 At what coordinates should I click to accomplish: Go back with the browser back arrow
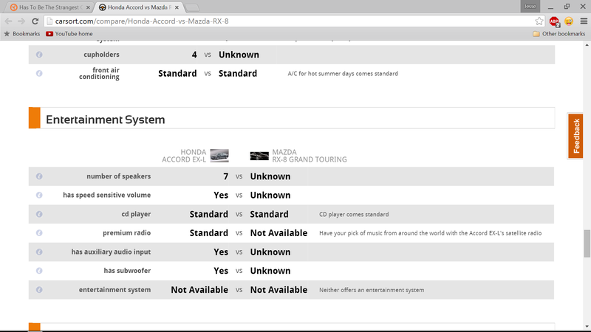pos(8,21)
